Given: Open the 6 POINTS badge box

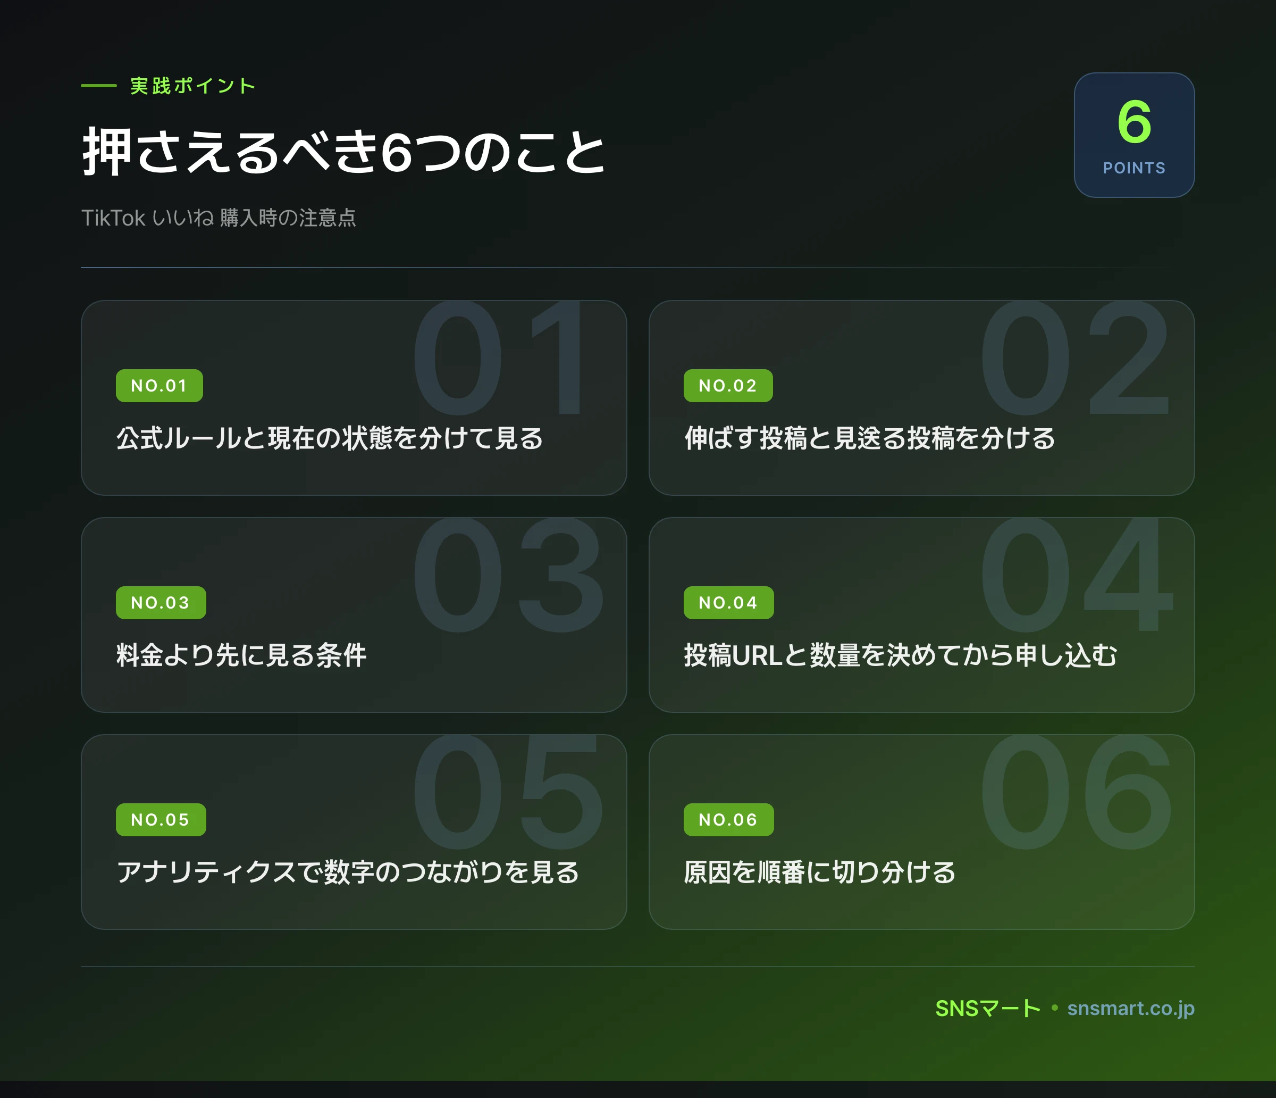Looking at the screenshot, I should [x=1134, y=135].
